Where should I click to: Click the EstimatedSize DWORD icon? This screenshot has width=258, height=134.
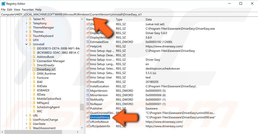(x=88, y=42)
